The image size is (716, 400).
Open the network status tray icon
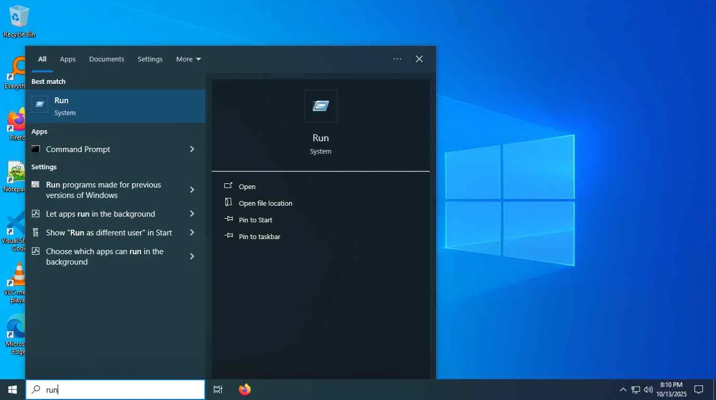(x=636, y=390)
